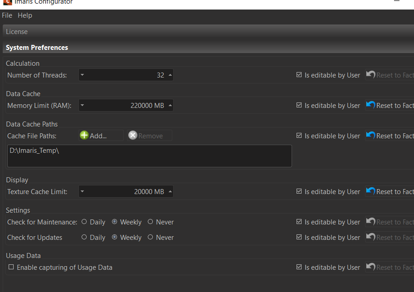Select the D:\Imaris_Temp\ cache path entry

pyautogui.click(x=34, y=151)
